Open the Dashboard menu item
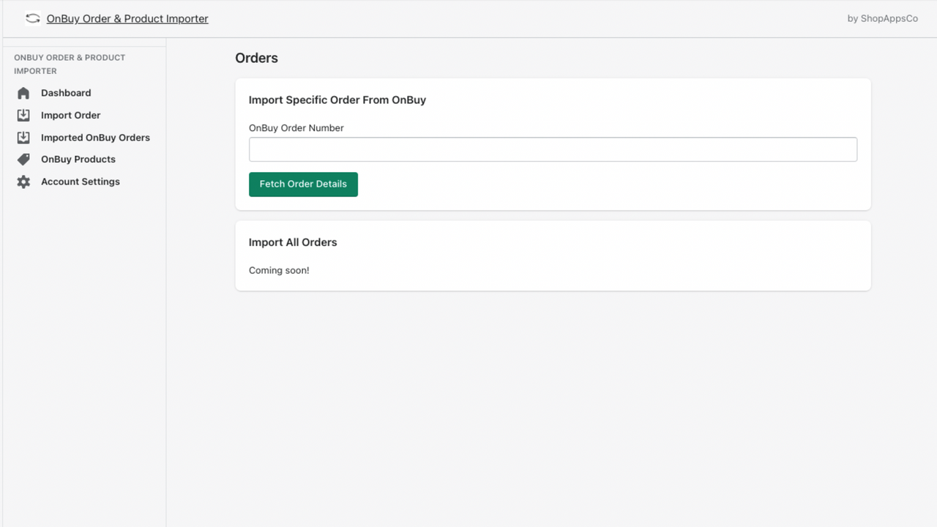Screen dimensions: 937x527 (66, 93)
